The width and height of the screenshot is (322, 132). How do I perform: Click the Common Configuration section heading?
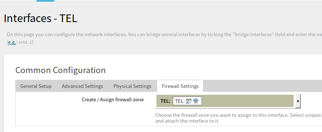pyautogui.click(x=60, y=70)
